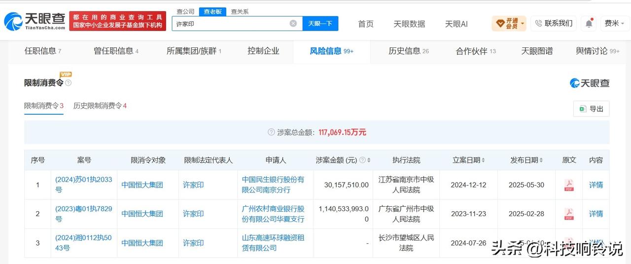Click court 广东省广州市中级人民法院 cell

(406, 214)
